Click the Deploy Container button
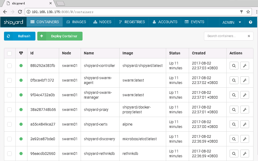258x161 pixels. pyautogui.click(x=60, y=36)
